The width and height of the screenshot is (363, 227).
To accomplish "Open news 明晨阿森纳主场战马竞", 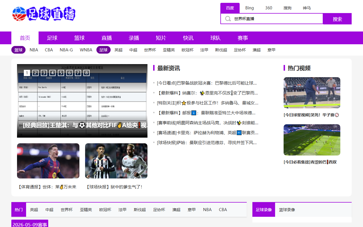I will point(208,123).
